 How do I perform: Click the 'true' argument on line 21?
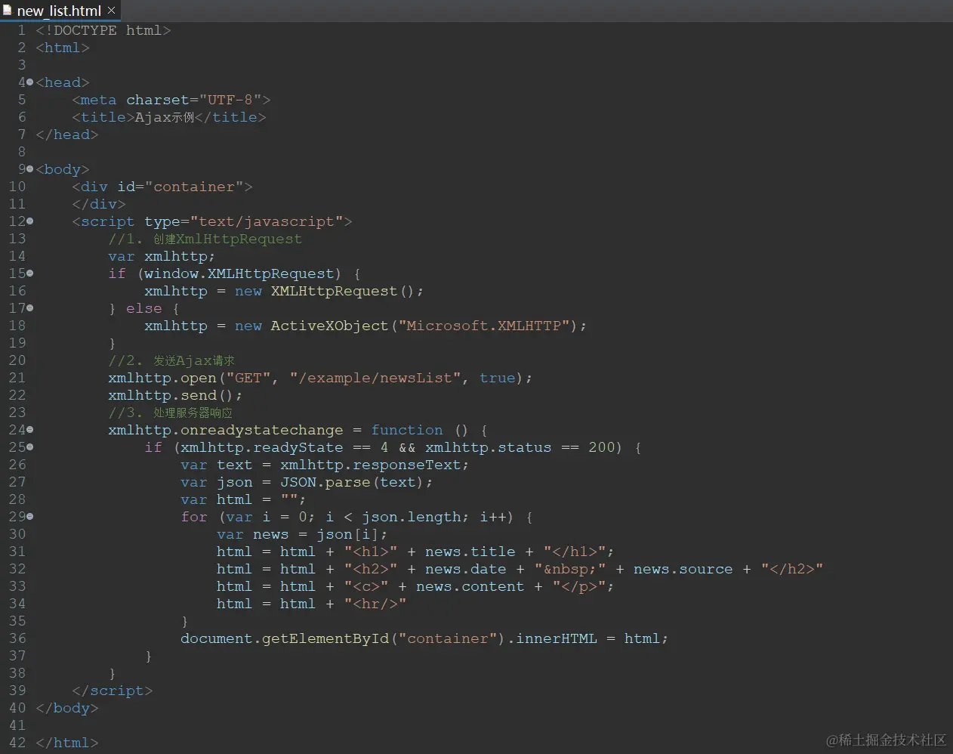tap(497, 378)
